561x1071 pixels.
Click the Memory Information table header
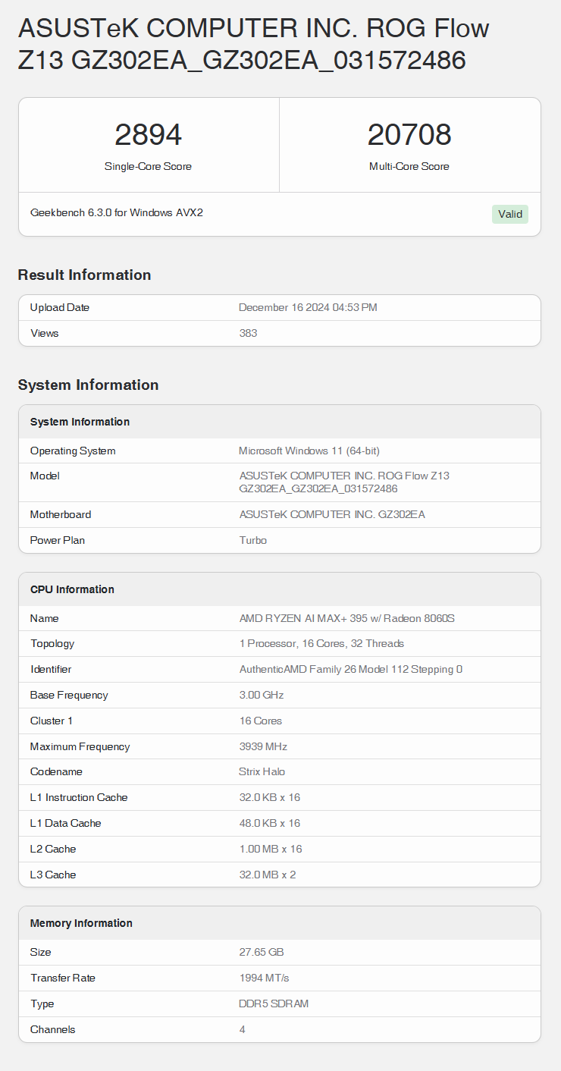pos(81,923)
